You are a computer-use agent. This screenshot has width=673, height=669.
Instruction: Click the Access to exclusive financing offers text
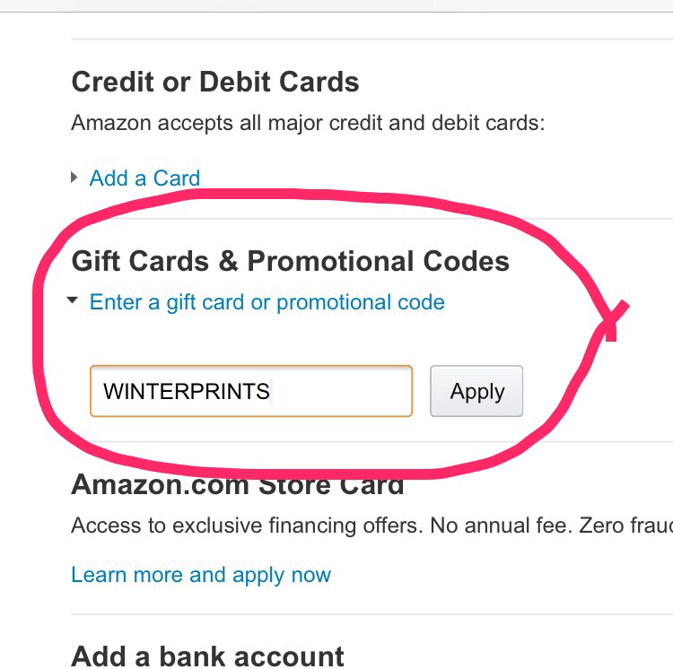coord(246,526)
